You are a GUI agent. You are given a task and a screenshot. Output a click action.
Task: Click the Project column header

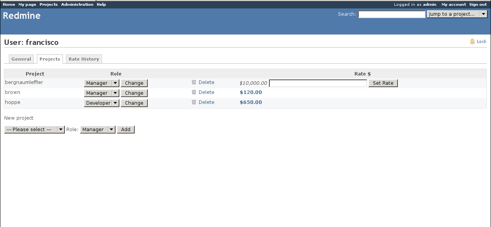(35, 74)
